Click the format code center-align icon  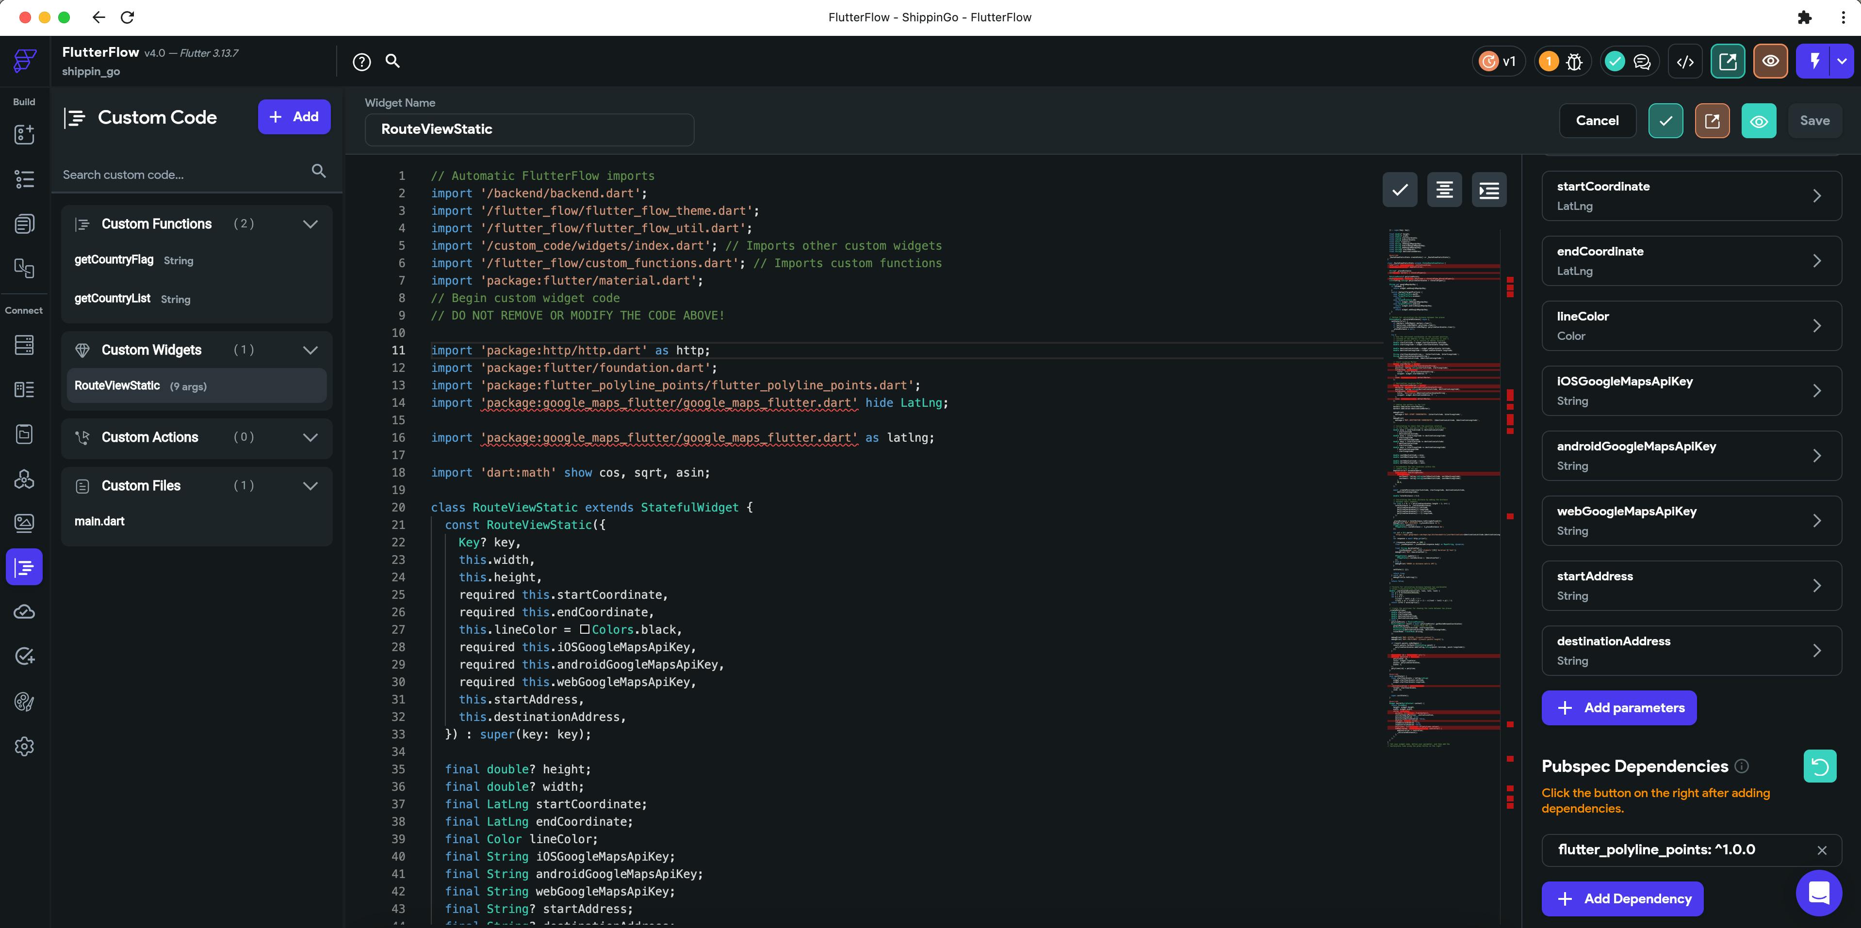tap(1444, 190)
